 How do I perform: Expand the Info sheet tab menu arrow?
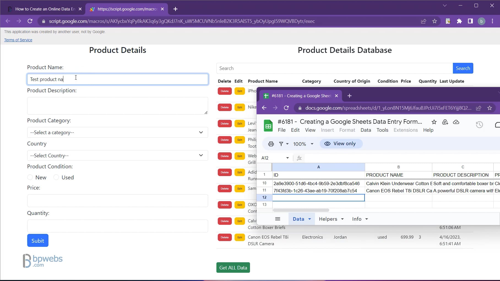click(366, 219)
